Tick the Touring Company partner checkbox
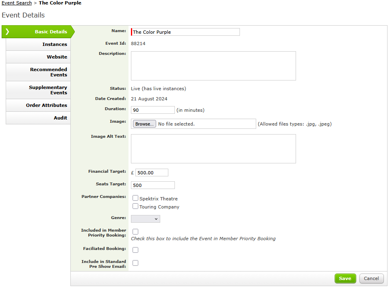This screenshot has height=291, width=392. coord(135,206)
